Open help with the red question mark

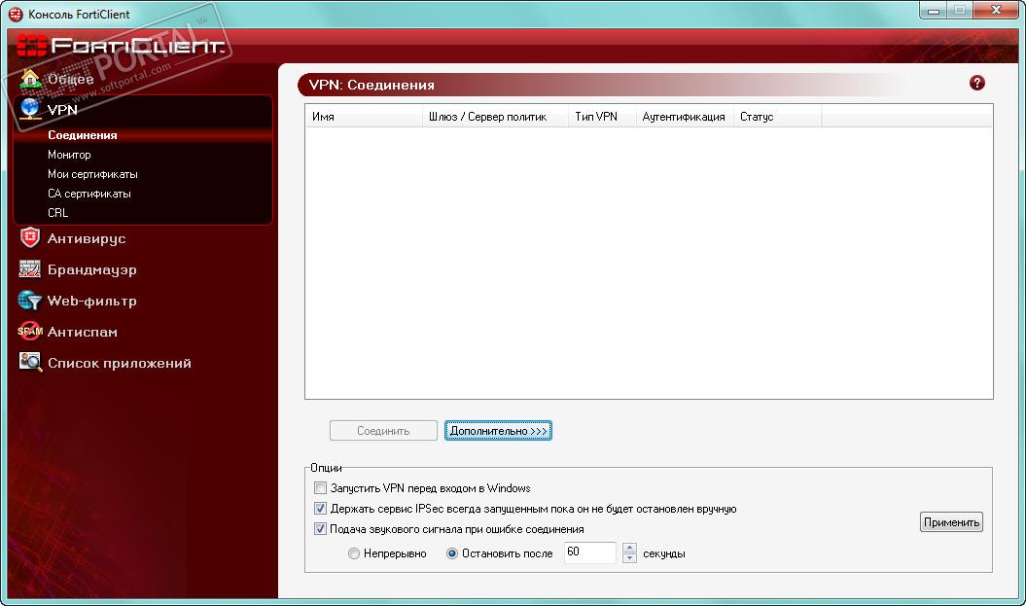pyautogui.click(x=977, y=83)
